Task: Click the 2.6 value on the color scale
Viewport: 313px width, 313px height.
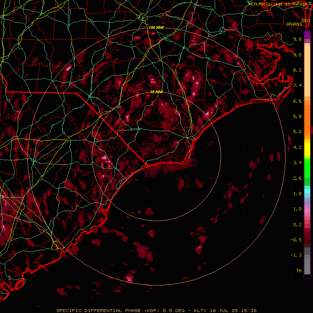Action: [x=297, y=178]
